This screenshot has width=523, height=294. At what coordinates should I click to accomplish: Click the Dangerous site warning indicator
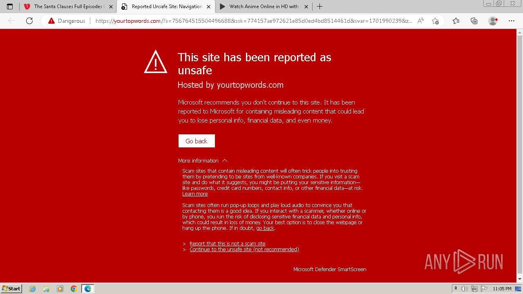[x=67, y=21]
